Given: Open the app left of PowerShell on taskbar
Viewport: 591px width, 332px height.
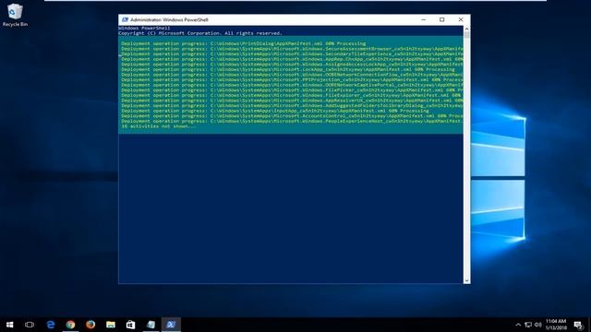Looking at the screenshot, I should (x=151, y=325).
